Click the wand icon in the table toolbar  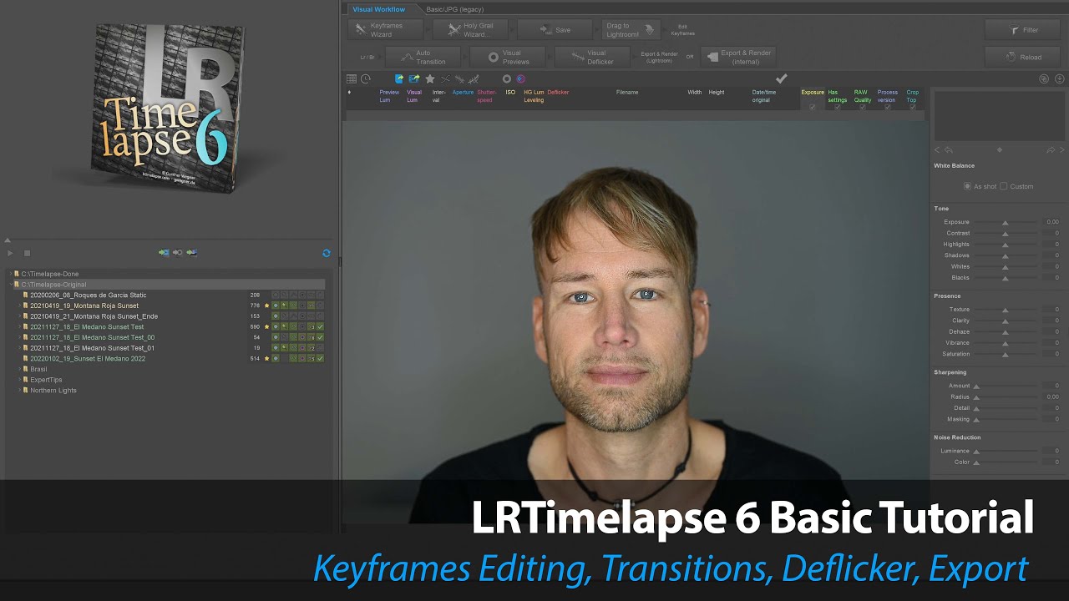(x=459, y=79)
